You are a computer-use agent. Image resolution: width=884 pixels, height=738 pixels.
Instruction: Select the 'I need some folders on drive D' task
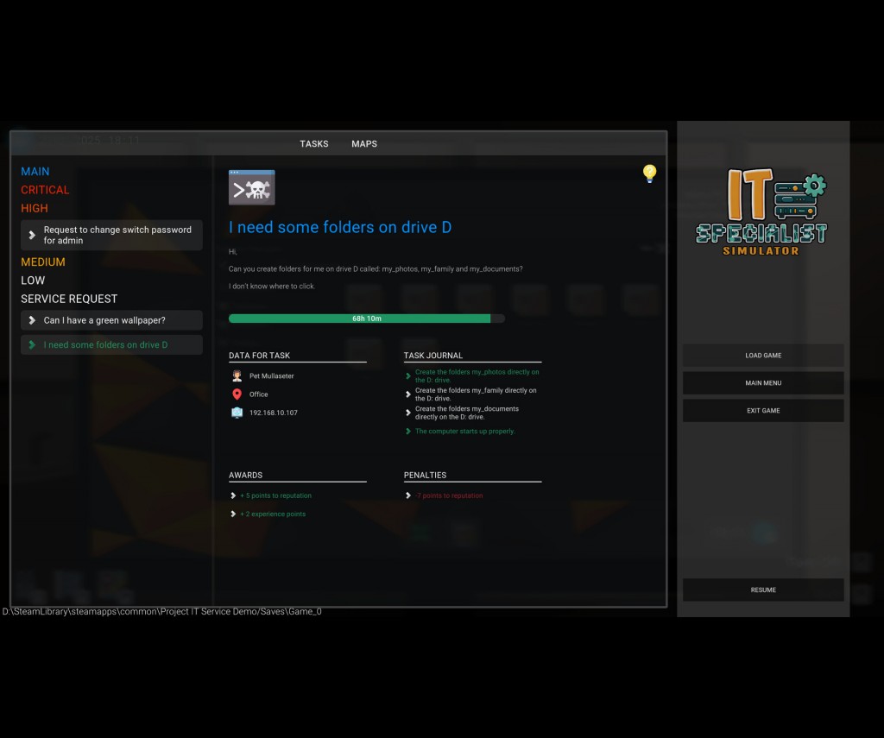(111, 345)
